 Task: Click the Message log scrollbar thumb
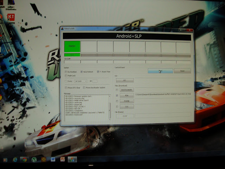click(110, 110)
